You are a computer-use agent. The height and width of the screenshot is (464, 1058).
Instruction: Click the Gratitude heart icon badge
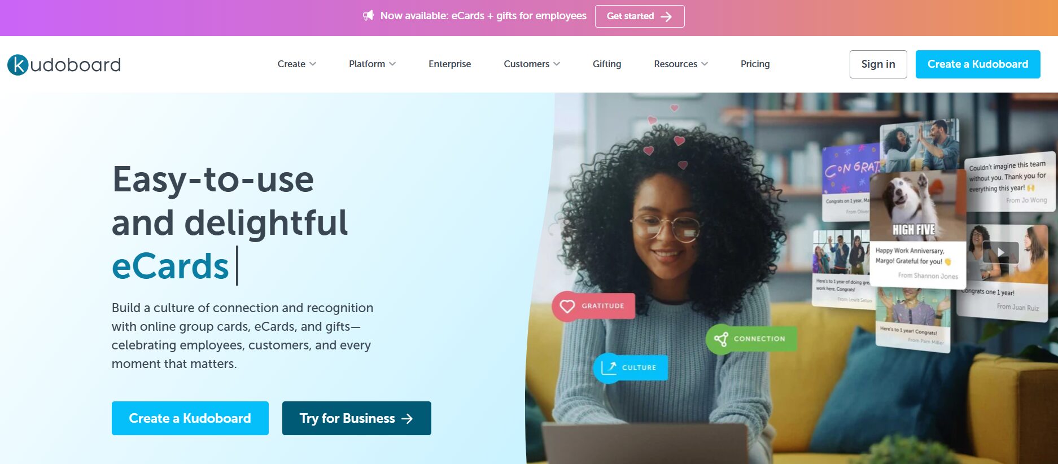point(567,306)
